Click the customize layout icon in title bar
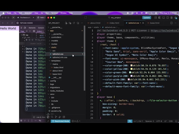The image size is (179, 134). [156, 18]
